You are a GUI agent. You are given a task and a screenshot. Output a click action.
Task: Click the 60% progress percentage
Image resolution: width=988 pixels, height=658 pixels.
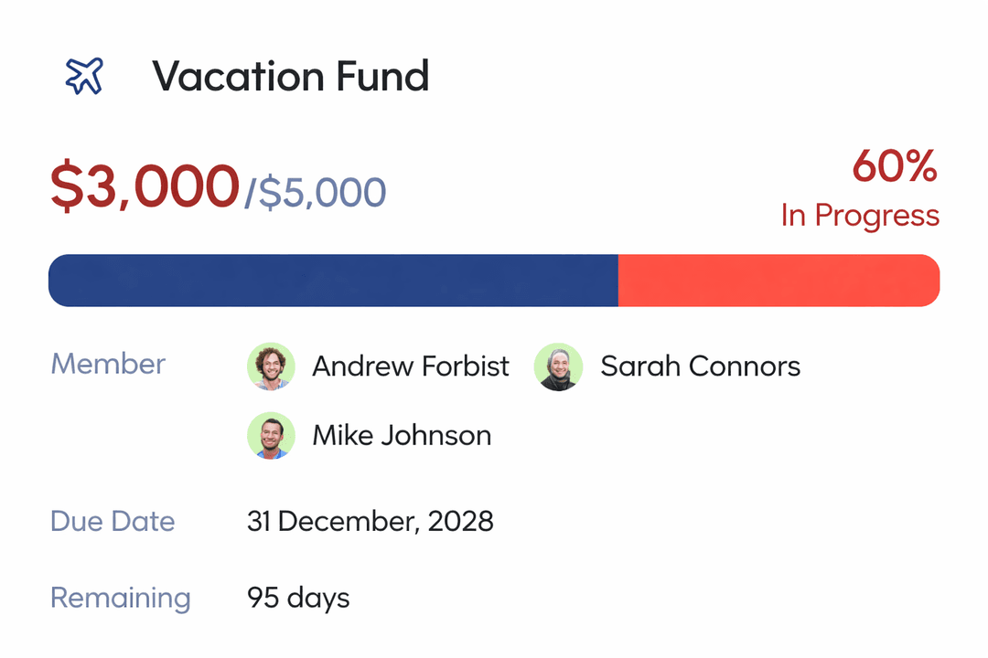[x=895, y=166]
